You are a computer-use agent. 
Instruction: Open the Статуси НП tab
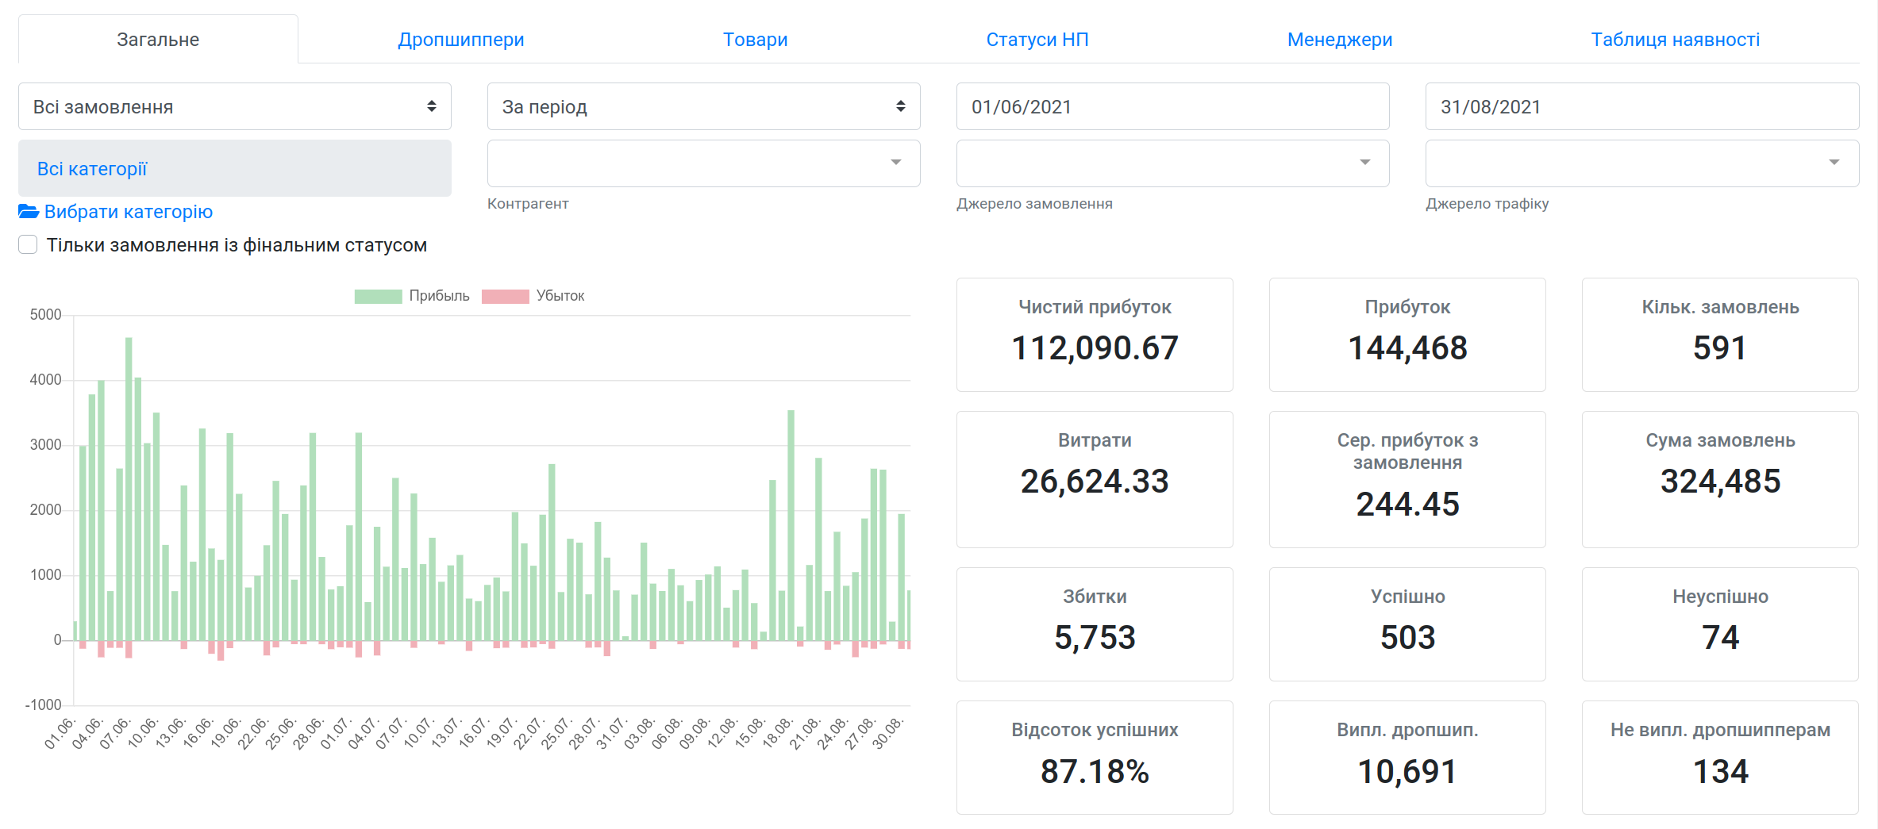tap(1037, 40)
